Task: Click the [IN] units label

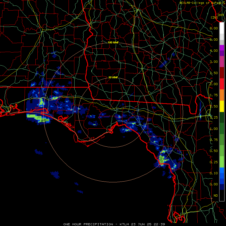Action: click(x=214, y=17)
